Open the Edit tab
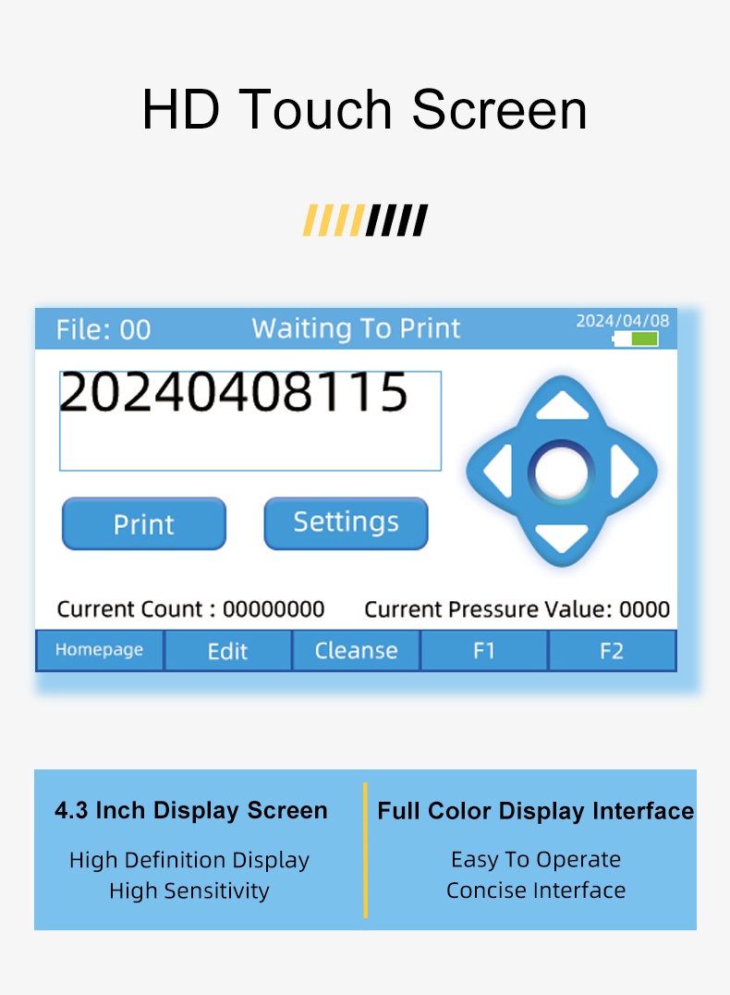Viewport: 730px width, 995px height. (227, 651)
